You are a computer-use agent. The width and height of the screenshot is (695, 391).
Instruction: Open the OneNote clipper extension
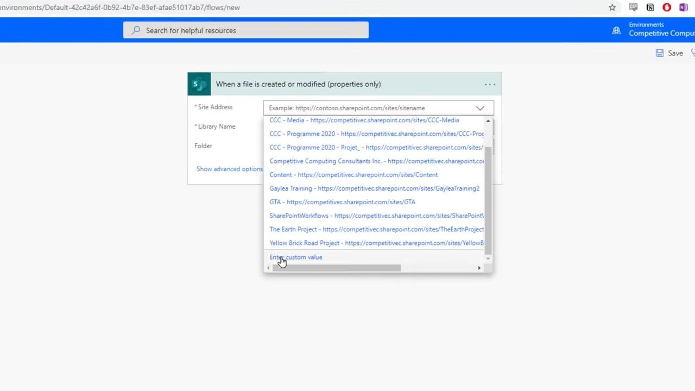click(x=684, y=8)
